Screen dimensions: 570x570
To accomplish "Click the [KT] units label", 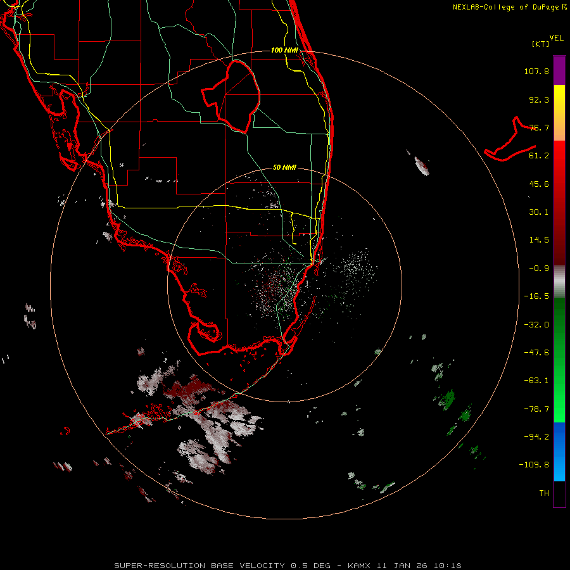I will click(541, 44).
